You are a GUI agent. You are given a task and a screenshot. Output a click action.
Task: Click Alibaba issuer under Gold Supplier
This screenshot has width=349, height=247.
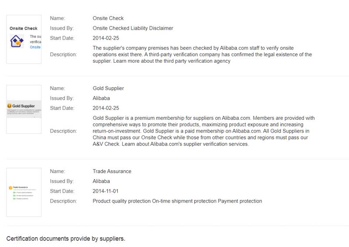click(101, 98)
